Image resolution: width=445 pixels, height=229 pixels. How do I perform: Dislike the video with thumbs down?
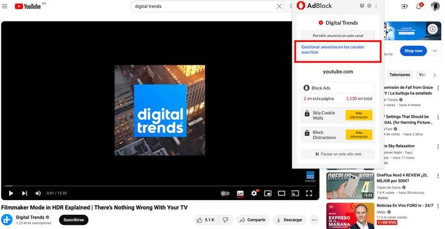pyautogui.click(x=226, y=220)
